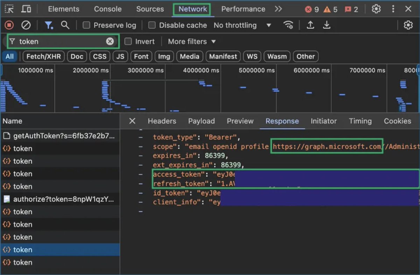Image resolution: width=420 pixels, height=275 pixels.
Task: Clear the token filter text
Action: [110, 41]
